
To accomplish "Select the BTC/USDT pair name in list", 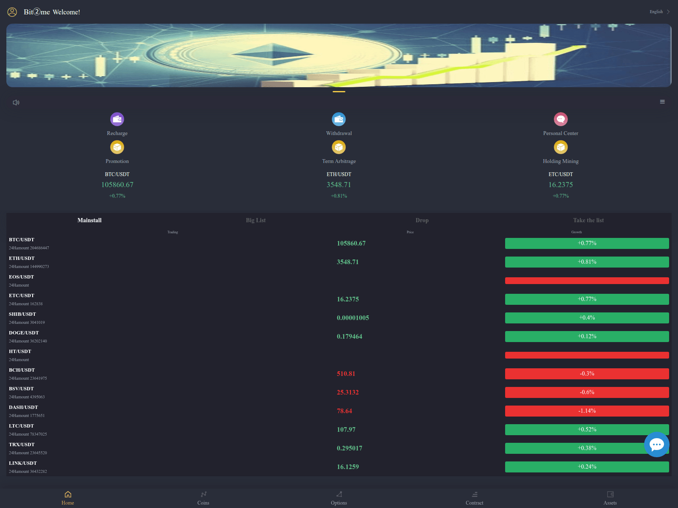I will click(22, 240).
